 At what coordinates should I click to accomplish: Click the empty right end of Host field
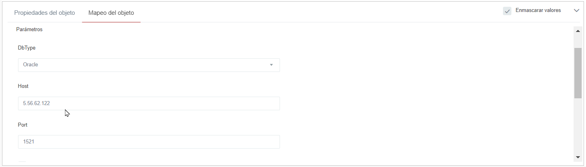pos(261,103)
